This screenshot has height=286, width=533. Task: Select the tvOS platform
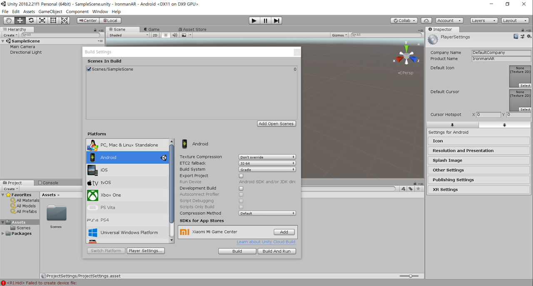click(x=127, y=183)
